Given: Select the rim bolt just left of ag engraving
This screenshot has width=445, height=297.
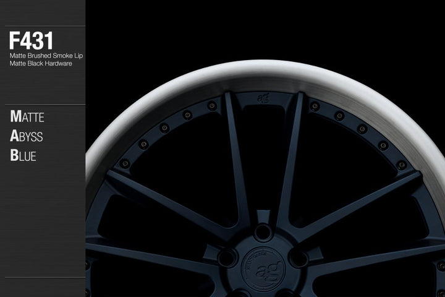Looking at the screenshot, I should pyautogui.click(x=212, y=106).
